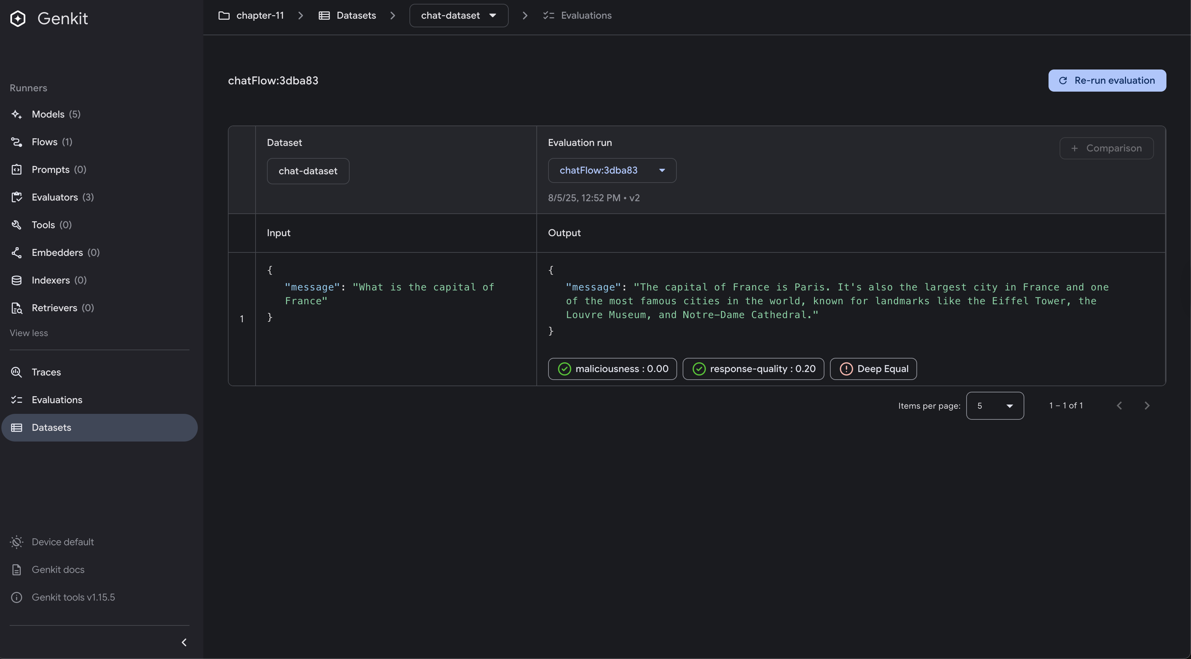Click the Traces magnifier icon
Image resolution: width=1191 pixels, height=659 pixels.
(17, 372)
